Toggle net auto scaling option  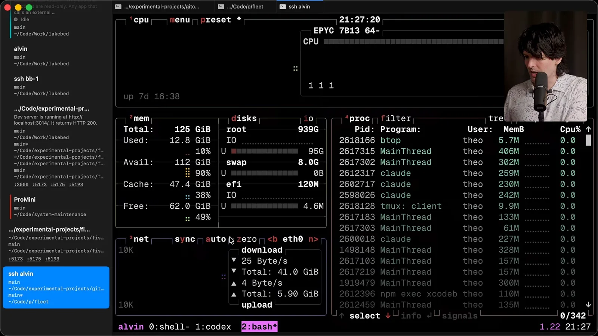216,239
